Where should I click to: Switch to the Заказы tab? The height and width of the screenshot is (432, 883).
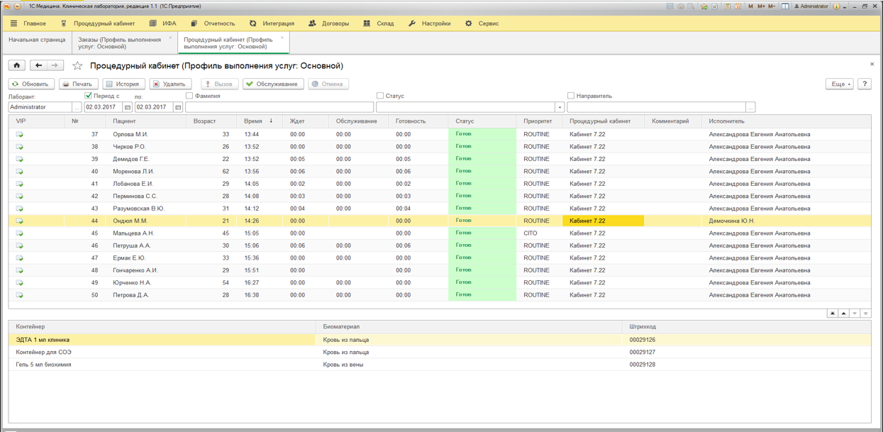tap(120, 43)
